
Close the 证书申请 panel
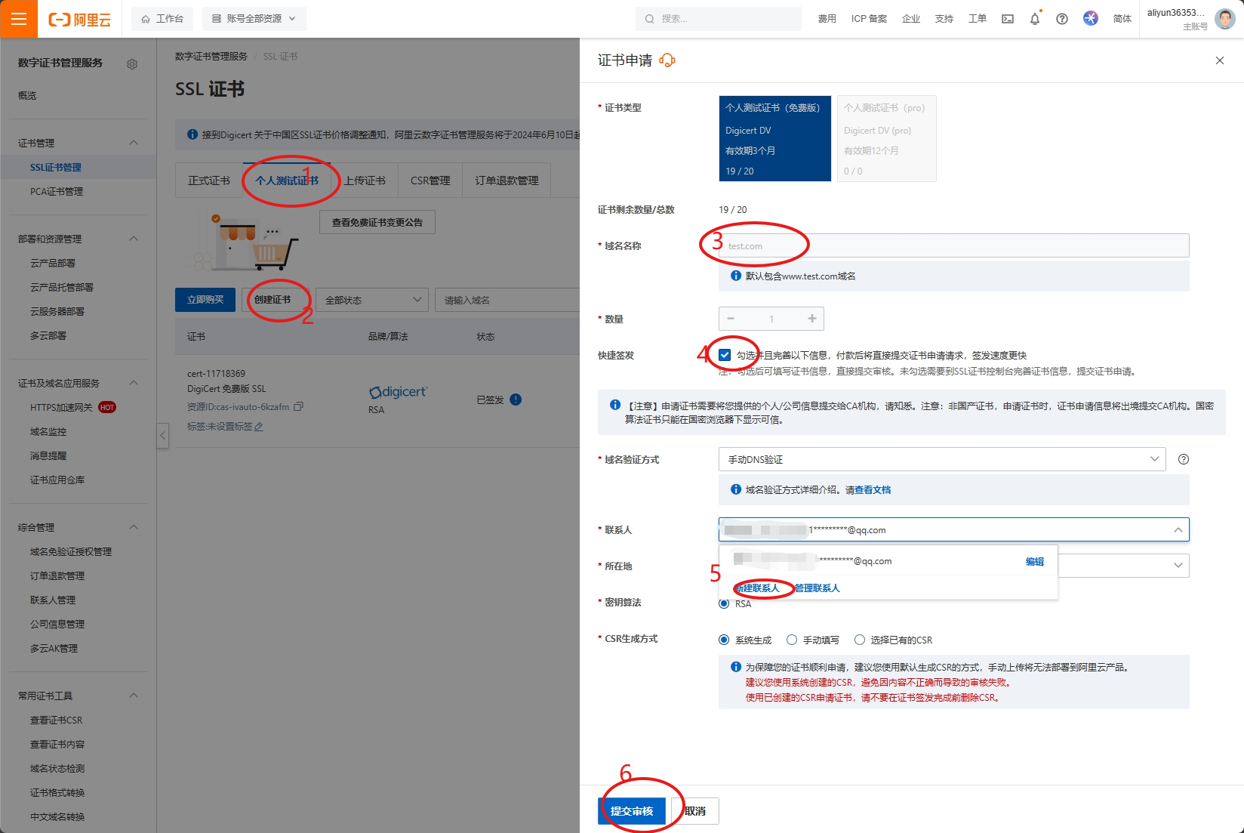click(1220, 60)
